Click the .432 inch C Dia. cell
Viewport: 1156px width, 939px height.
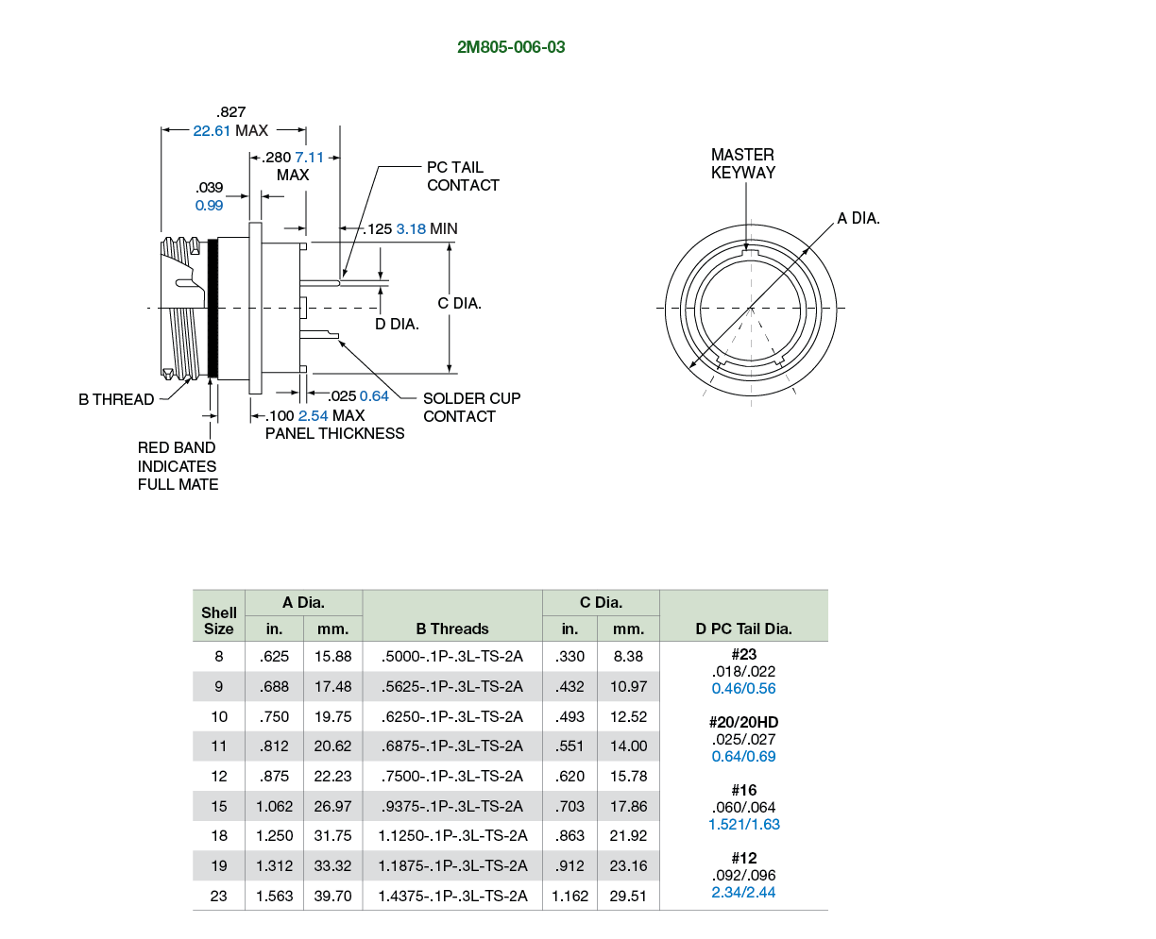tap(569, 686)
